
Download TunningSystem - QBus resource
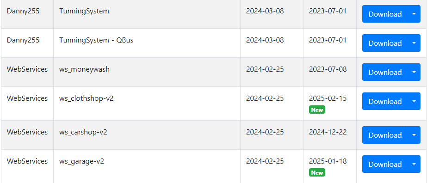point(385,43)
